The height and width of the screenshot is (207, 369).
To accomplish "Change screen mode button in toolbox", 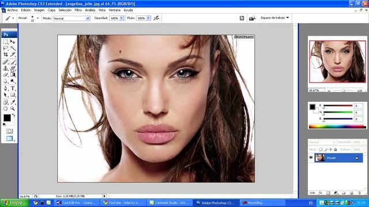I will (9, 139).
